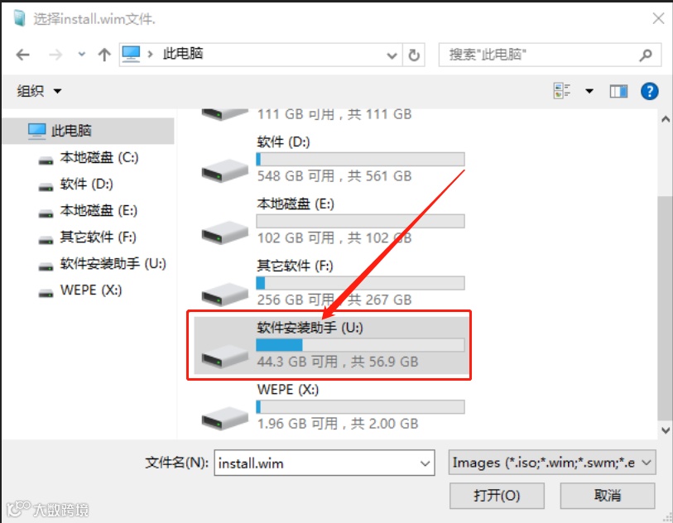
Task: Expand the address bar history dropdown
Action: pos(392,55)
